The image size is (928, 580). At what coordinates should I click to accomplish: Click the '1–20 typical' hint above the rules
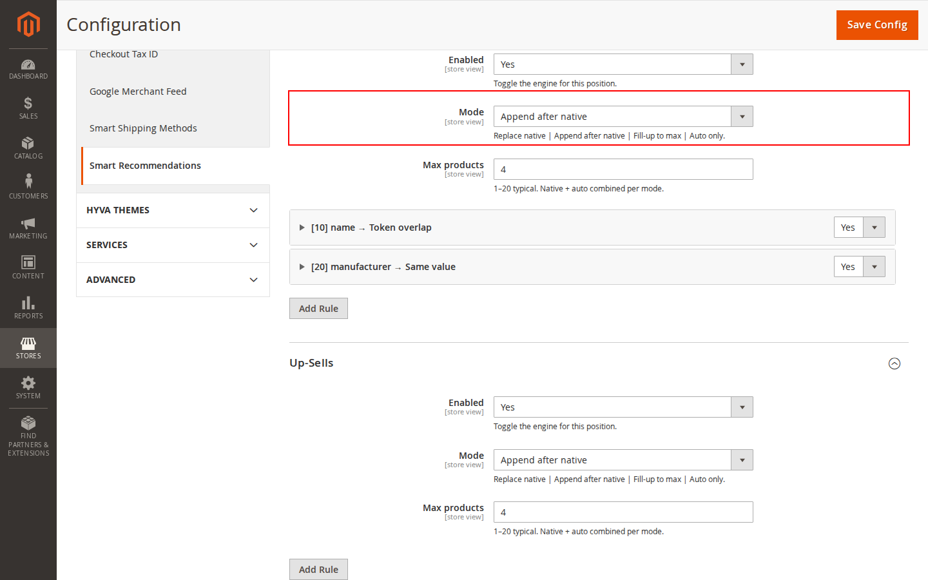point(579,189)
